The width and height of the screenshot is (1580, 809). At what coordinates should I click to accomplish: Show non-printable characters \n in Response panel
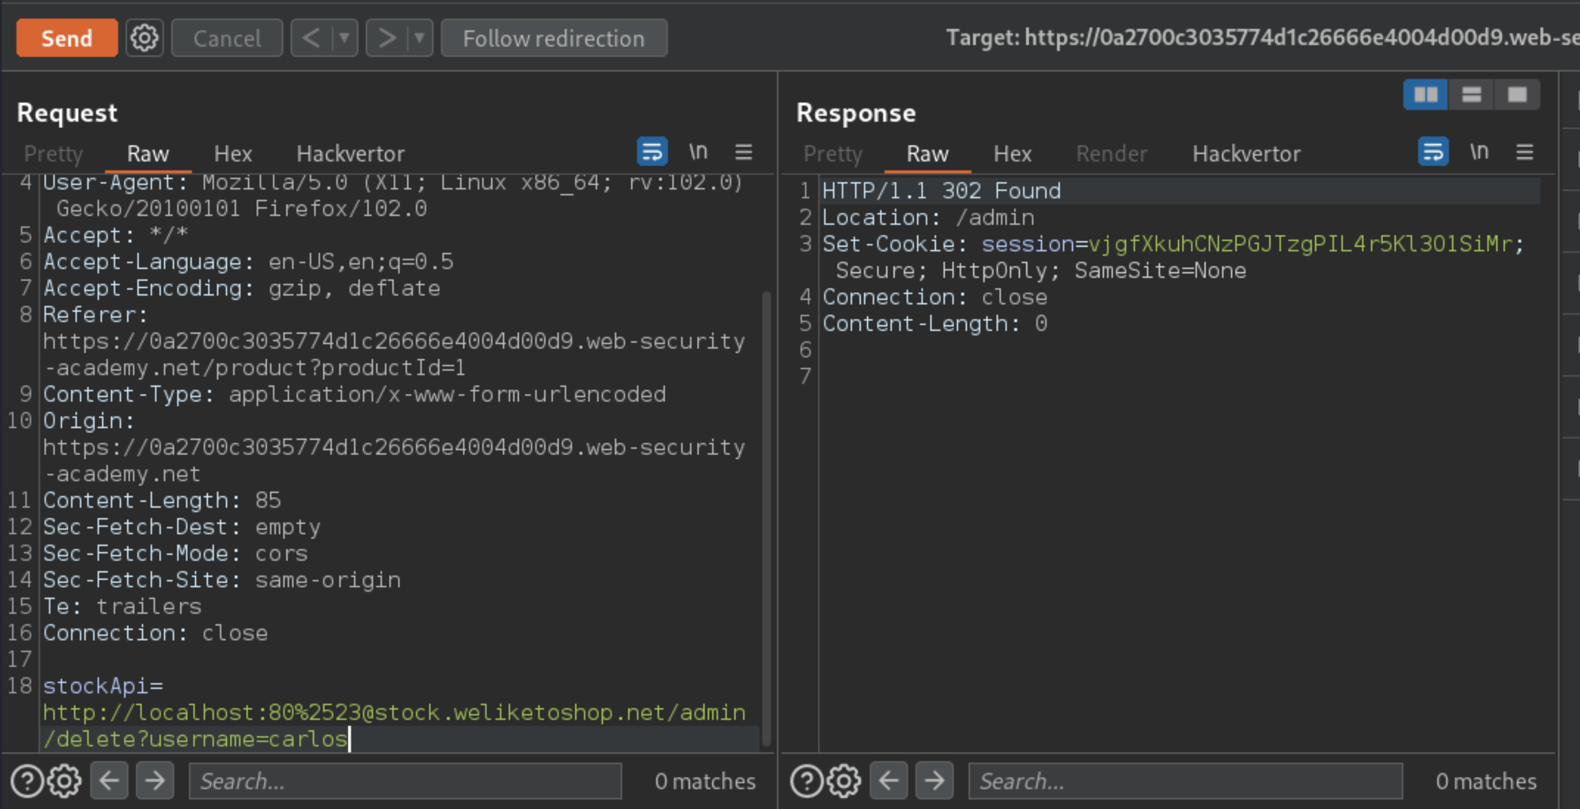(x=1479, y=152)
